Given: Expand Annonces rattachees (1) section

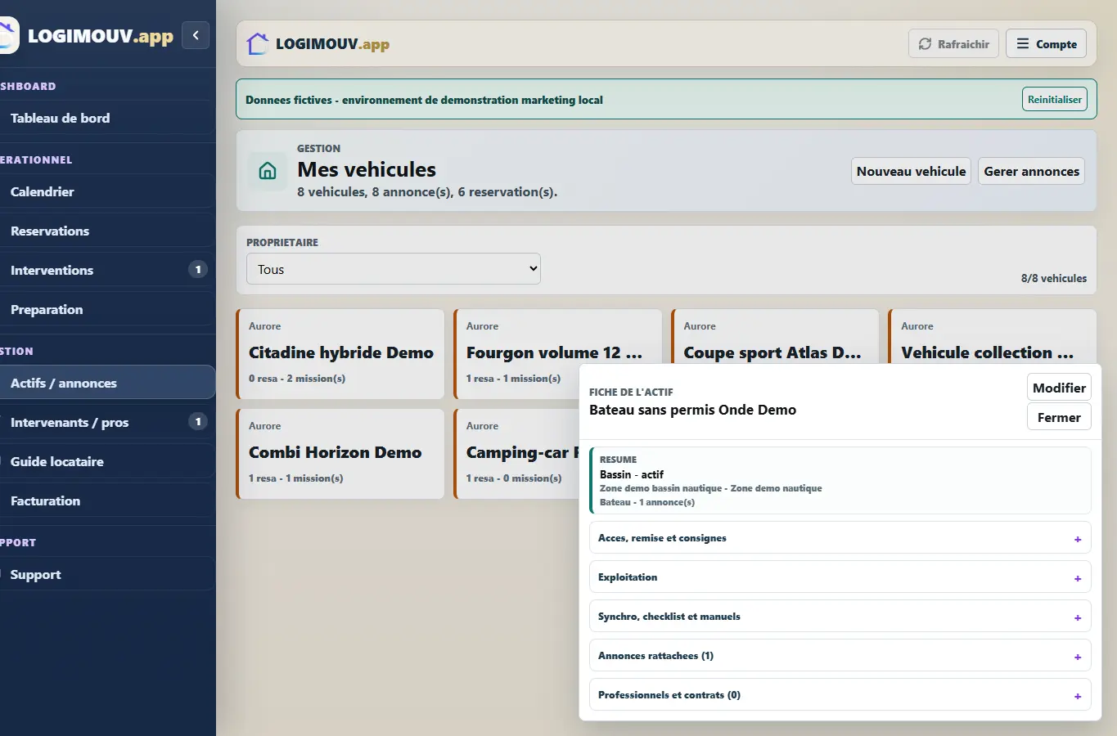Looking at the screenshot, I should tap(840, 656).
